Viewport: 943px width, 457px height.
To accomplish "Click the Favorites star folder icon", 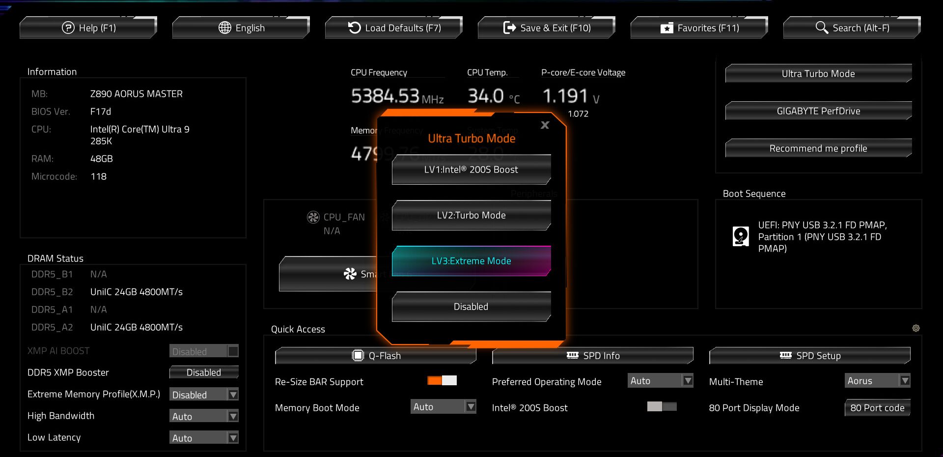I will (x=666, y=28).
